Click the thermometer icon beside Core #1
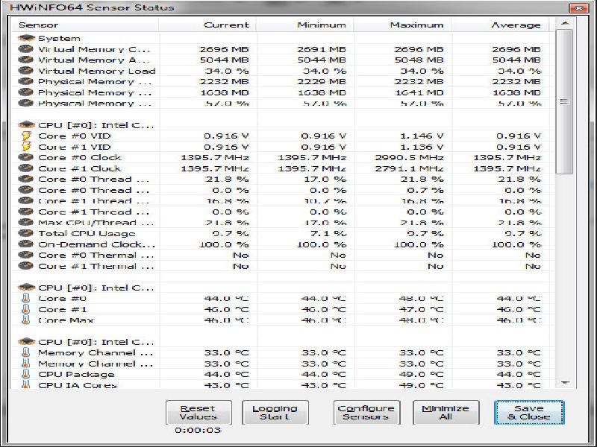The height and width of the screenshot is (447, 597). [25, 309]
